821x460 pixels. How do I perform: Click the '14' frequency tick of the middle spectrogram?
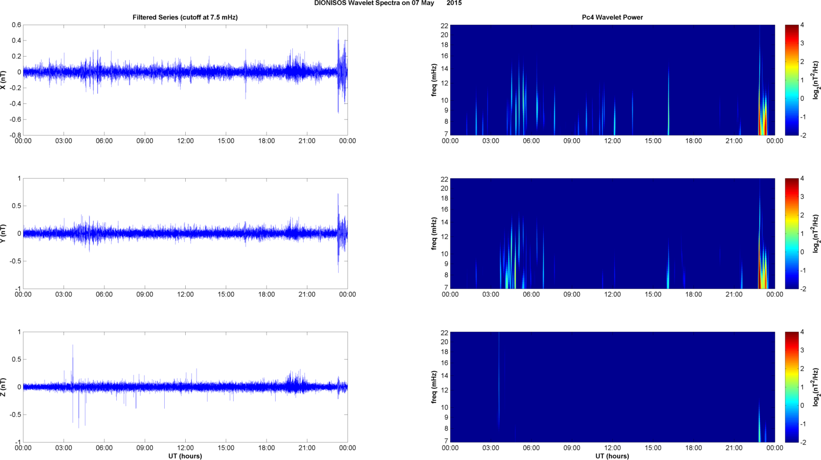[445, 222]
